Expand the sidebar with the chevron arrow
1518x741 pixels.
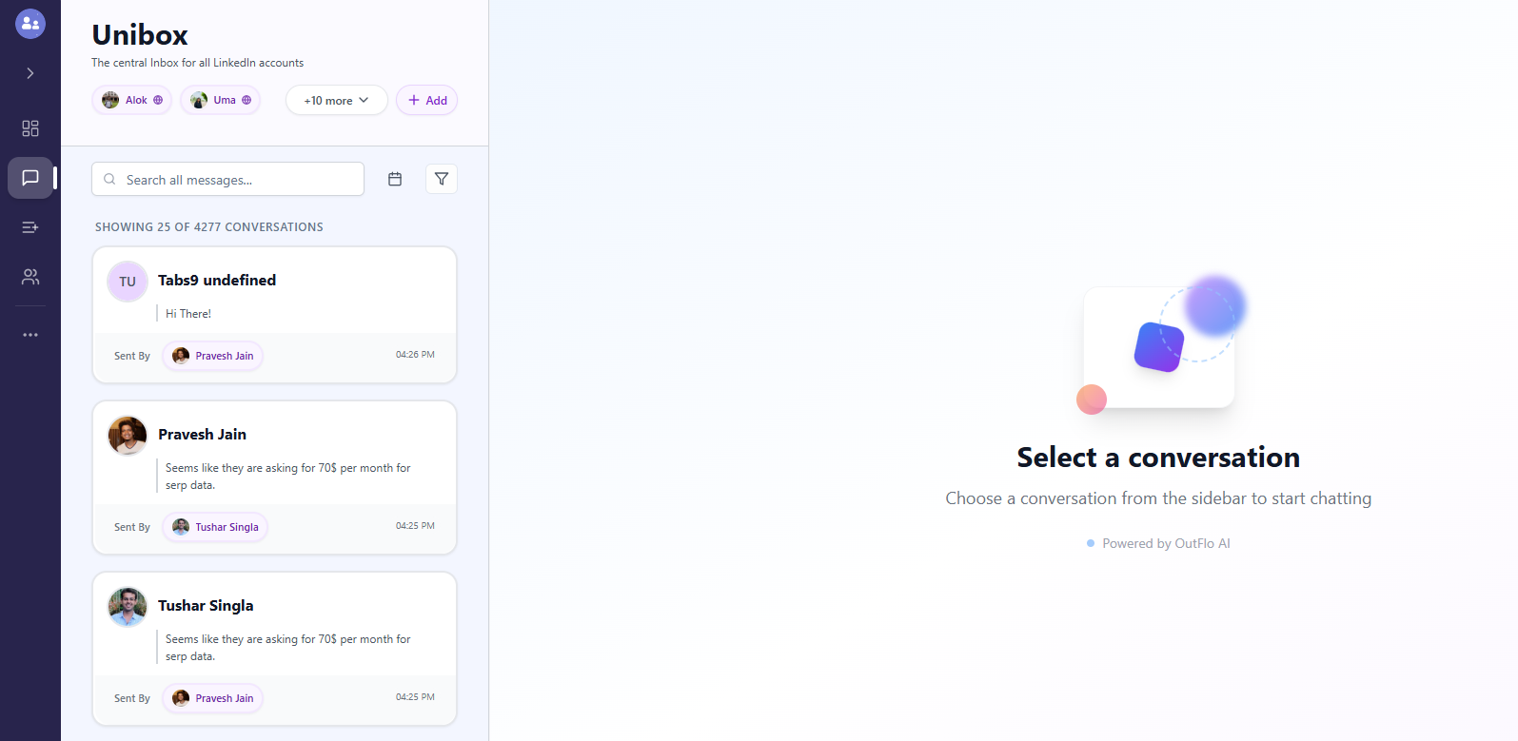point(30,73)
